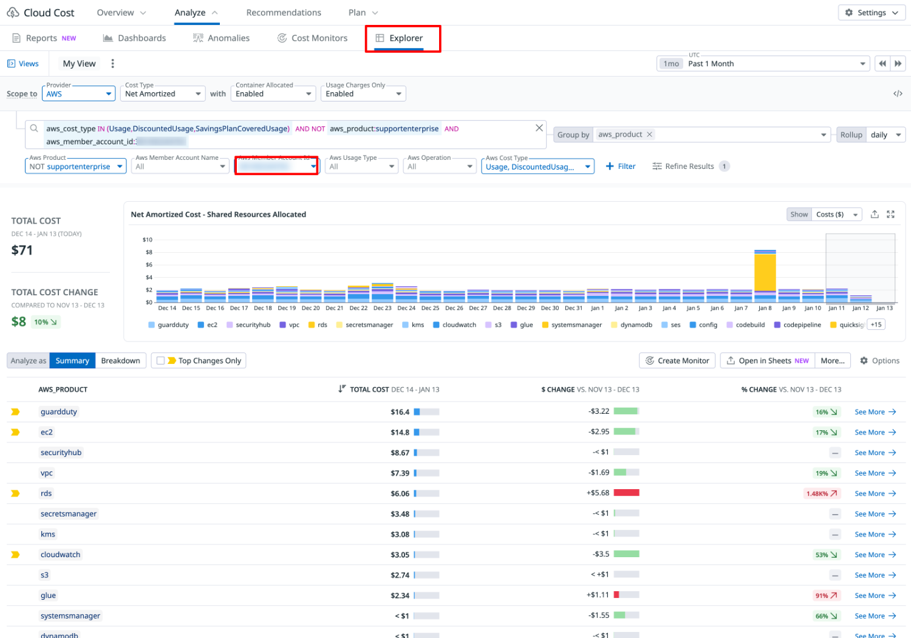This screenshot has width=911, height=638.
Task: Expand the chart to fullscreen
Action: pos(891,214)
